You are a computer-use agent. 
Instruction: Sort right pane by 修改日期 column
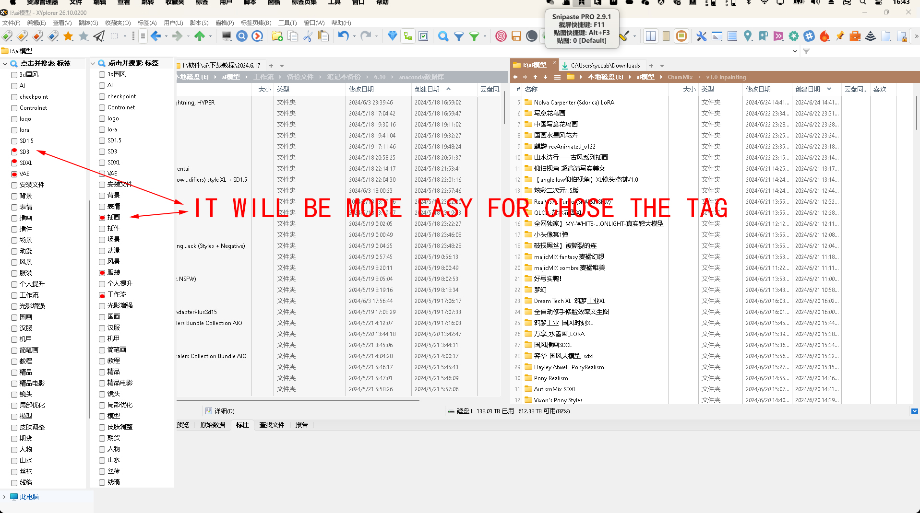click(758, 89)
